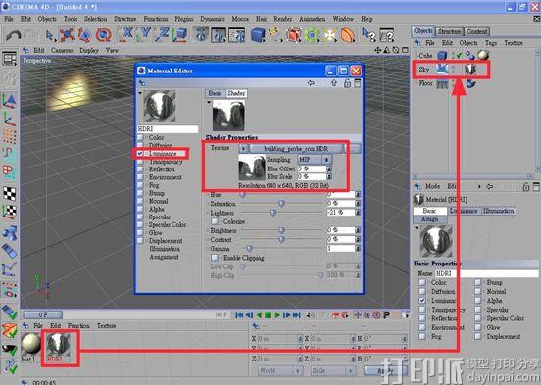The width and height of the screenshot is (541, 385).
Task: Toggle X axis lock icon
Action: click(125, 34)
